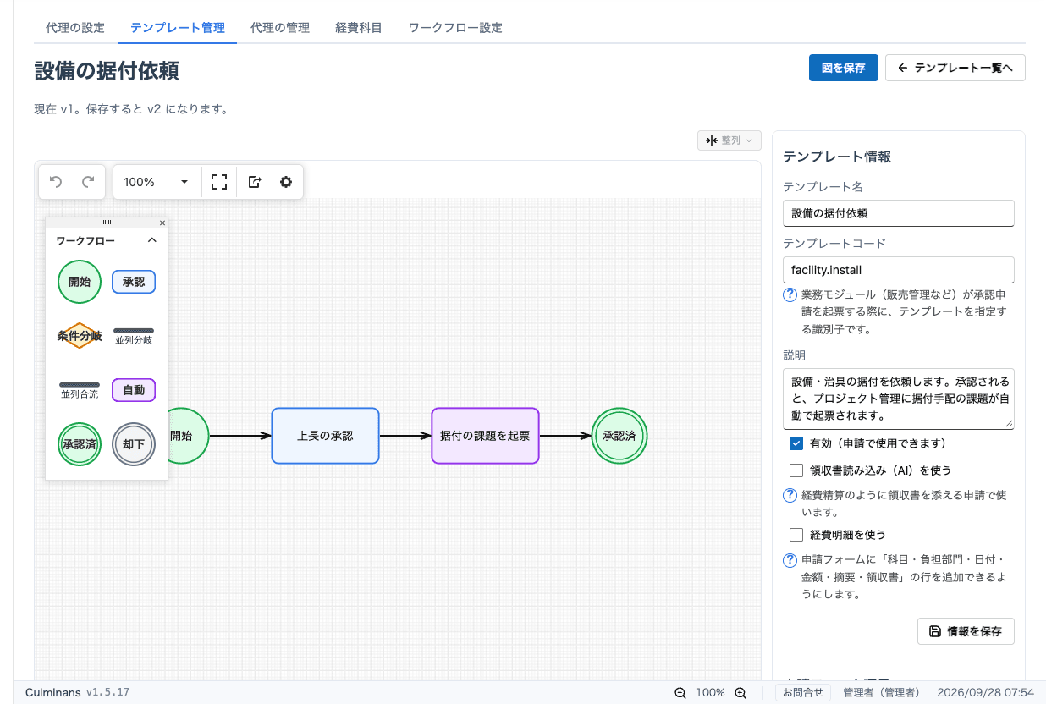Open the 整列 alignment dropdown

pos(729,140)
